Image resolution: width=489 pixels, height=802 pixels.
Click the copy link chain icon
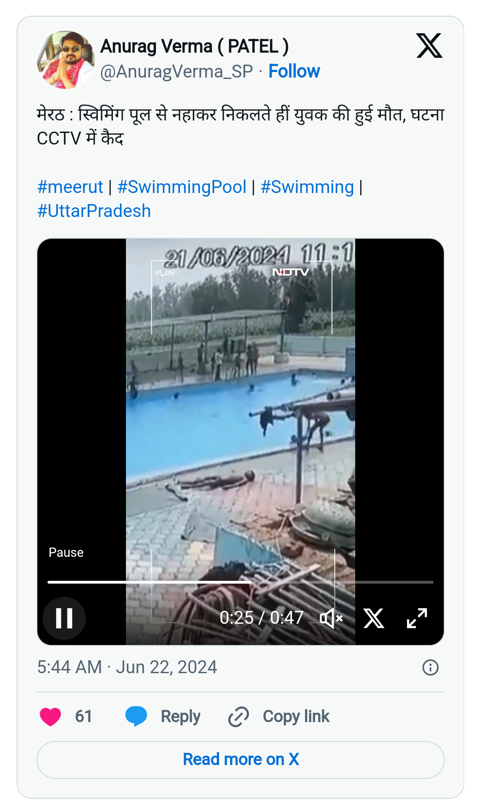pos(239,717)
